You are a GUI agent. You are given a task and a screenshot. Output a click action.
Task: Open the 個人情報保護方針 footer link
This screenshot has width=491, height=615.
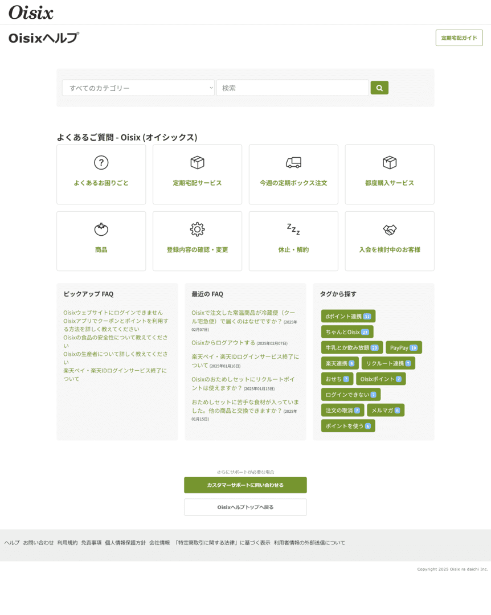[x=125, y=543]
